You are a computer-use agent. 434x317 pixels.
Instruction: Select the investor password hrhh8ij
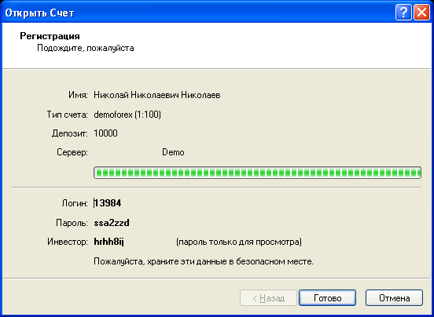point(108,242)
